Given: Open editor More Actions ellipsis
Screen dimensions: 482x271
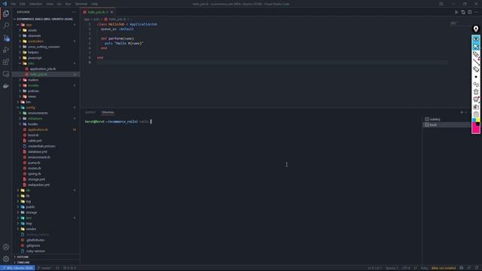Looking at the screenshot, I should click(476, 12).
